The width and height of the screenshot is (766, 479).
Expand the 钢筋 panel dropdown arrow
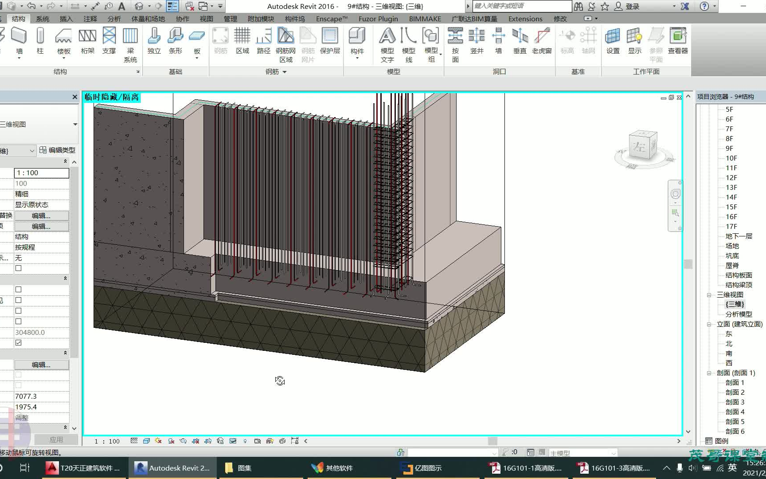[285, 72]
